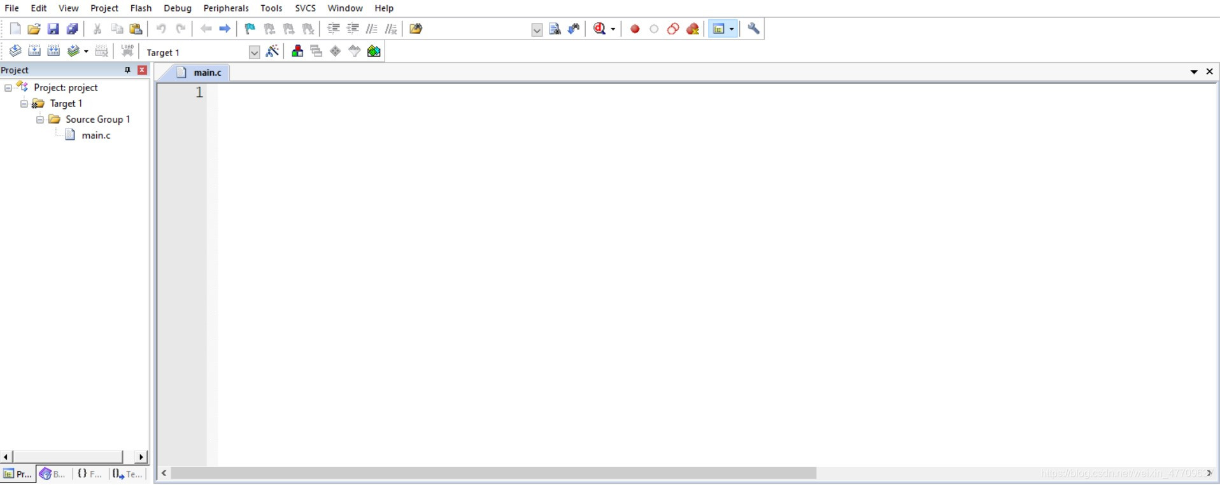
Task: Start Incremental Find
Action: coord(574,29)
